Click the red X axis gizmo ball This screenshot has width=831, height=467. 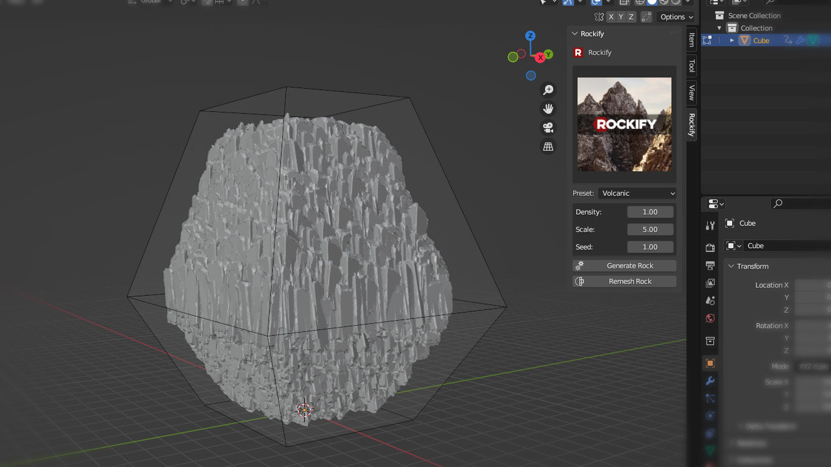[539, 57]
